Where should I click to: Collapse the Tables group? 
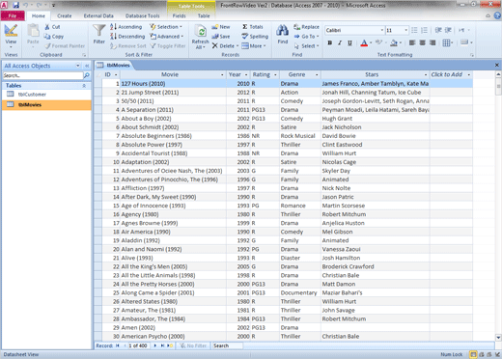tap(84, 86)
